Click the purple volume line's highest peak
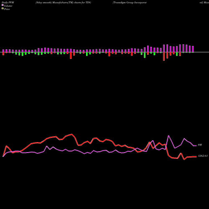Viewport: 209px width, 209px height. 168,135
